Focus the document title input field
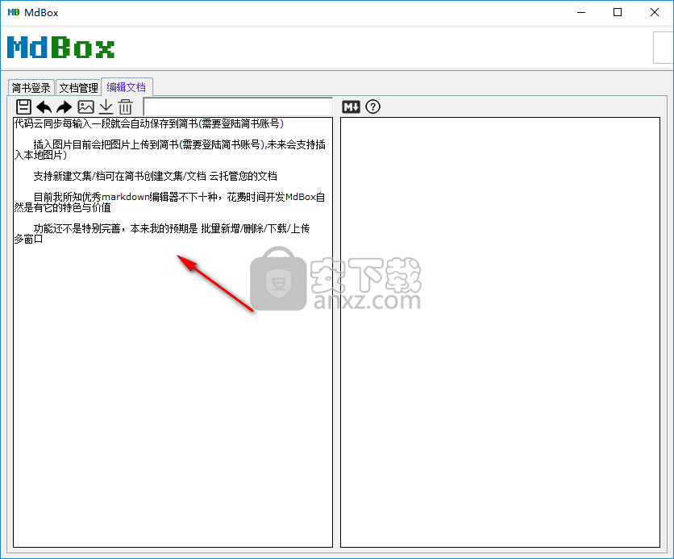Viewport: 674px width, 559px height. pos(238,106)
